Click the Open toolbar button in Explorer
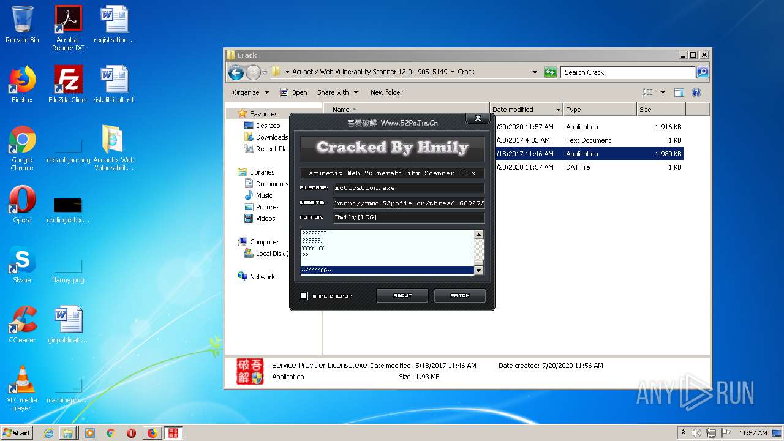Screen dimensions: 784x441 pos(293,92)
